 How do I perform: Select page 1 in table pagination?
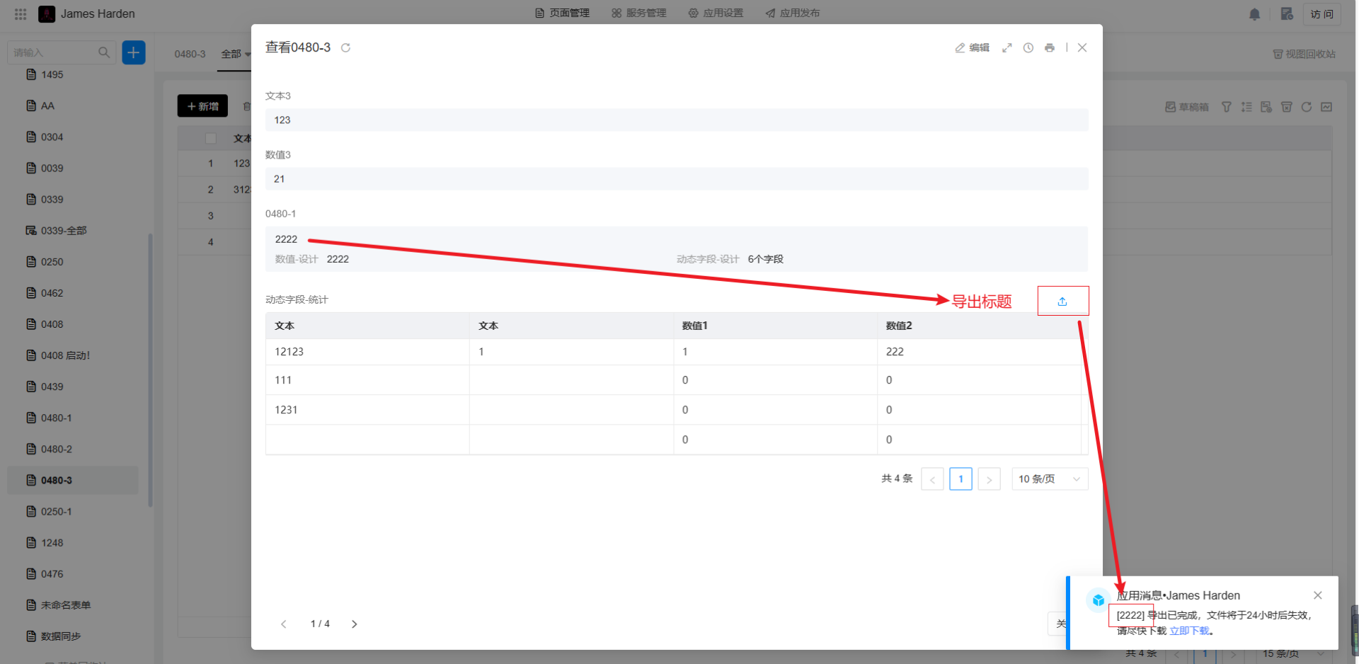tap(961, 479)
